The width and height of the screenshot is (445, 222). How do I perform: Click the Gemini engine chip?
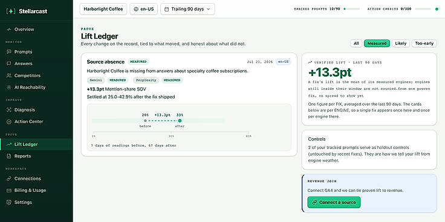tap(96, 80)
